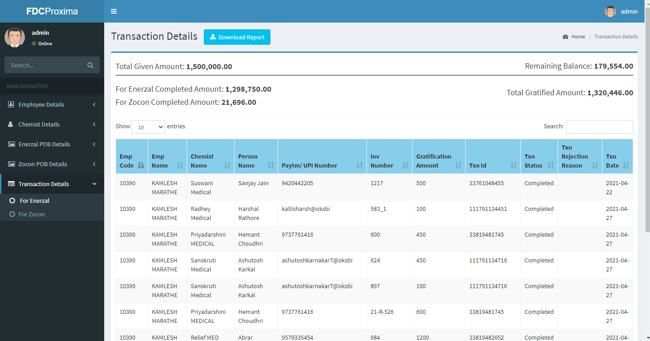The height and width of the screenshot is (341, 650).
Task: Sort by Emp Code column icon
Action: point(141,165)
